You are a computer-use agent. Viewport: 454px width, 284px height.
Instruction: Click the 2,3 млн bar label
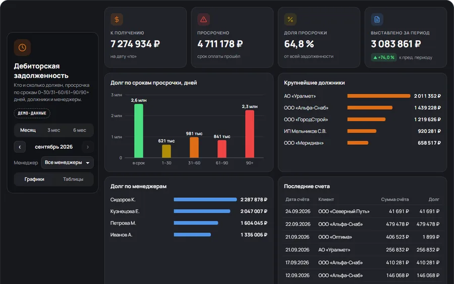250,106
